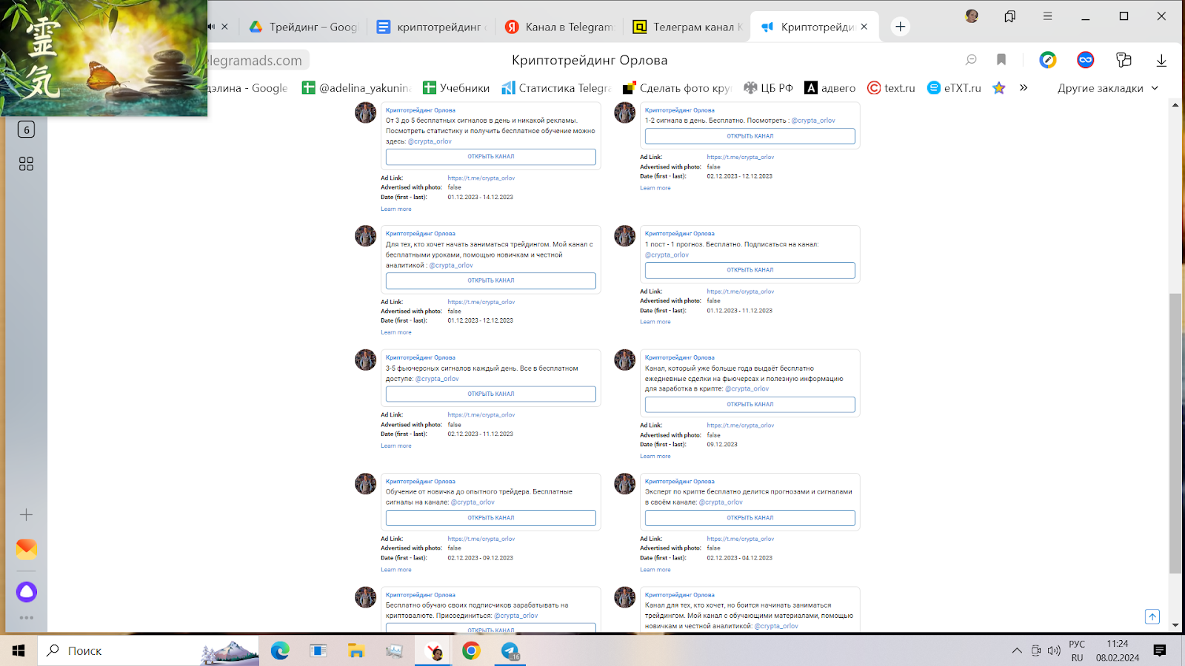Open Telegram from taskbar
Screen dimensions: 1185x666
pos(510,650)
